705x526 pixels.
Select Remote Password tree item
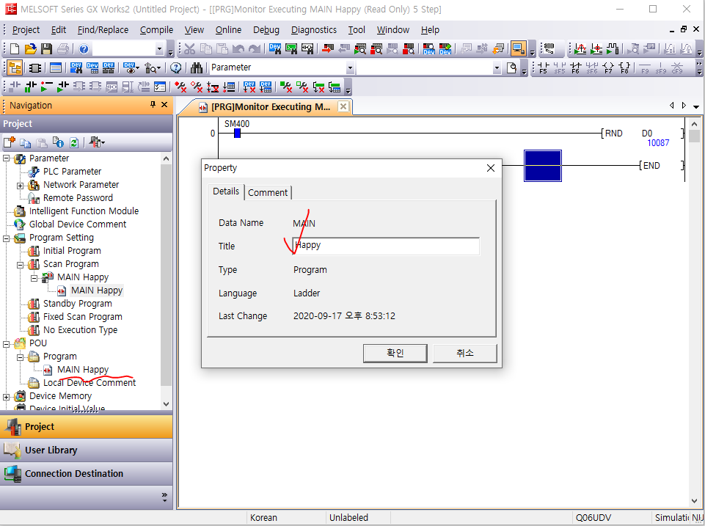[78, 198]
